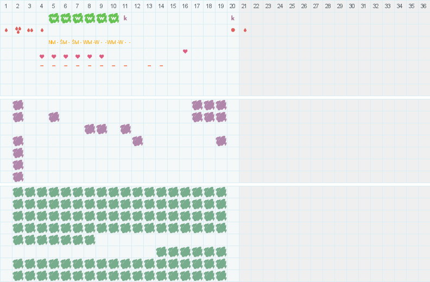Click the purple scribble mark on day 5

54,117
